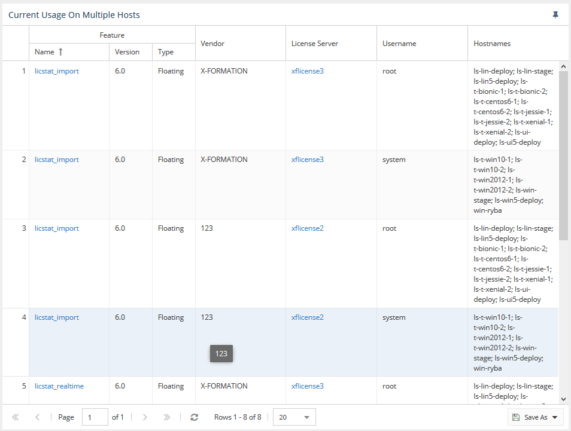Screen dimensions: 571x431
Task: Select row number 3 cell
Action: [16, 264]
